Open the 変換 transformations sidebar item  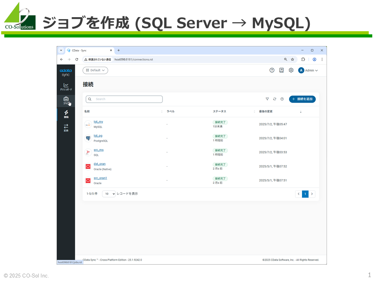pyautogui.click(x=66, y=128)
